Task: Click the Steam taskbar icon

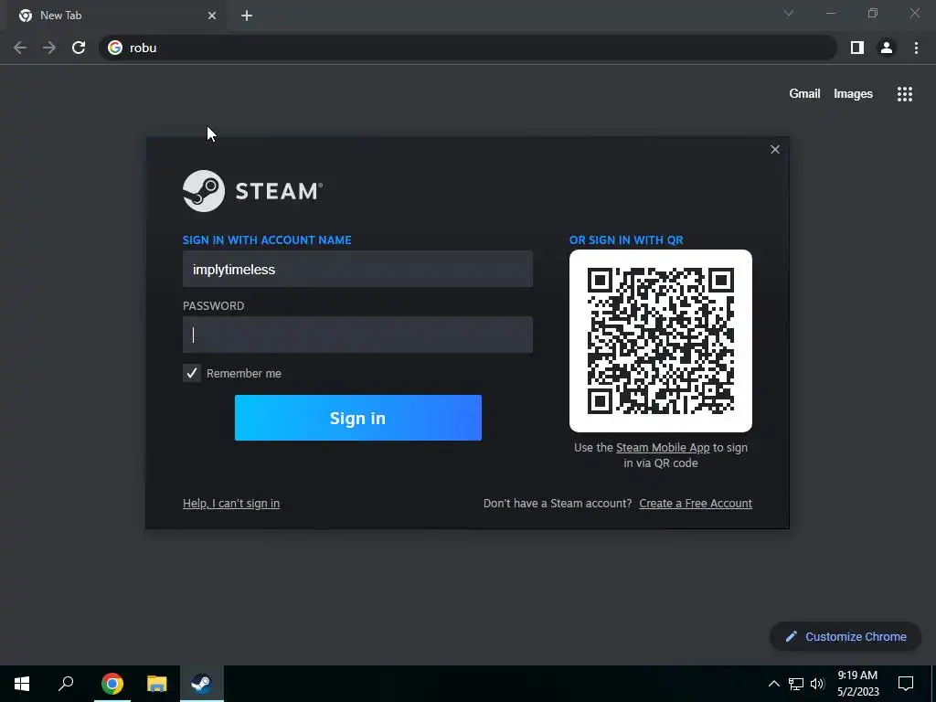Action: (x=202, y=684)
